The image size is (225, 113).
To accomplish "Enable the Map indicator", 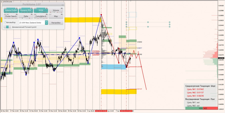I will point(56,16).
